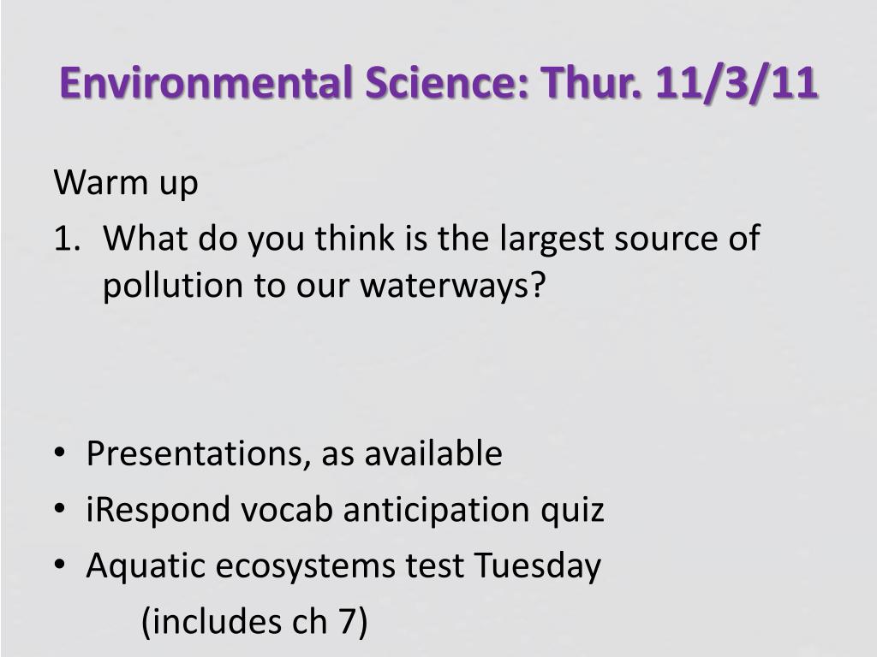Screen dimensions: 877x657
Task: Click the word Science: in title
Action: point(447,83)
